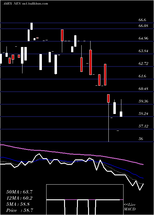Click the 50MA : 63.7 reading

tap(20, 192)
